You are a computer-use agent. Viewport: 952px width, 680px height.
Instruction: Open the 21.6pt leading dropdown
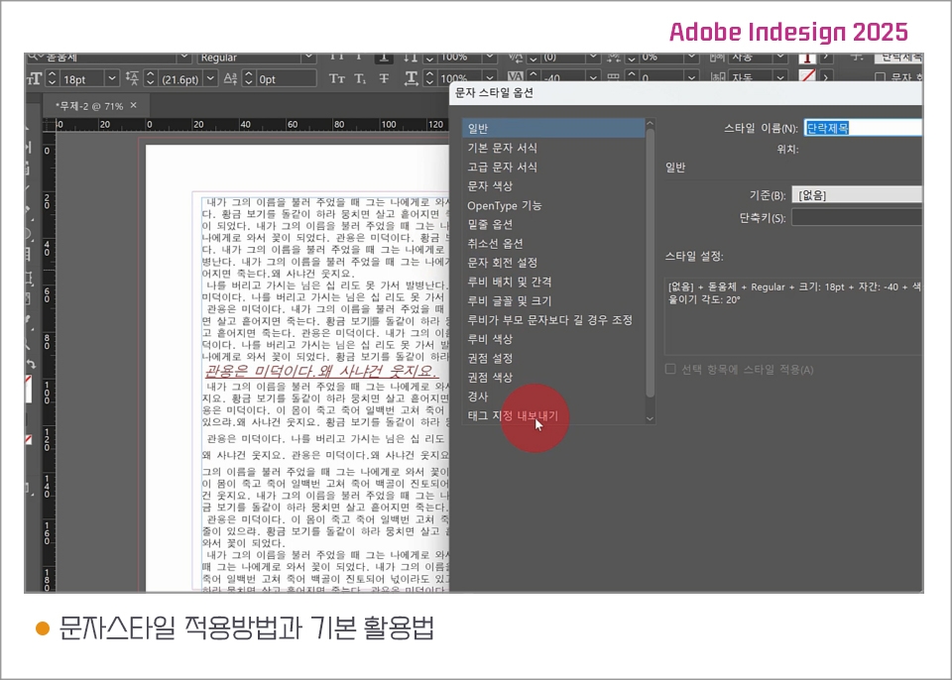(x=210, y=79)
